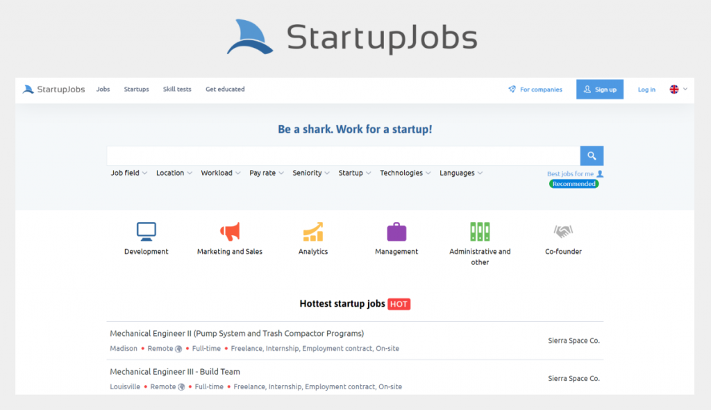Go to the Startups menu item
The height and width of the screenshot is (410, 711).
(137, 89)
